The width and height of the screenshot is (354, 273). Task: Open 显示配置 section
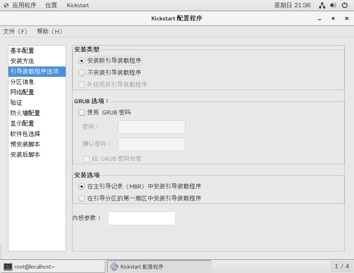(37, 123)
